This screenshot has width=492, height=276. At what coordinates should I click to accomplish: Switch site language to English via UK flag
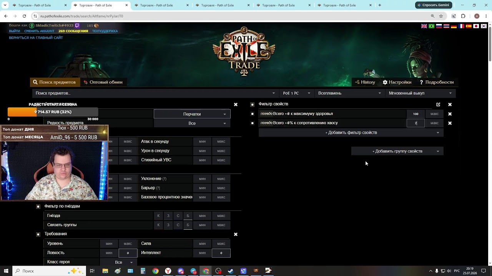(424, 26)
